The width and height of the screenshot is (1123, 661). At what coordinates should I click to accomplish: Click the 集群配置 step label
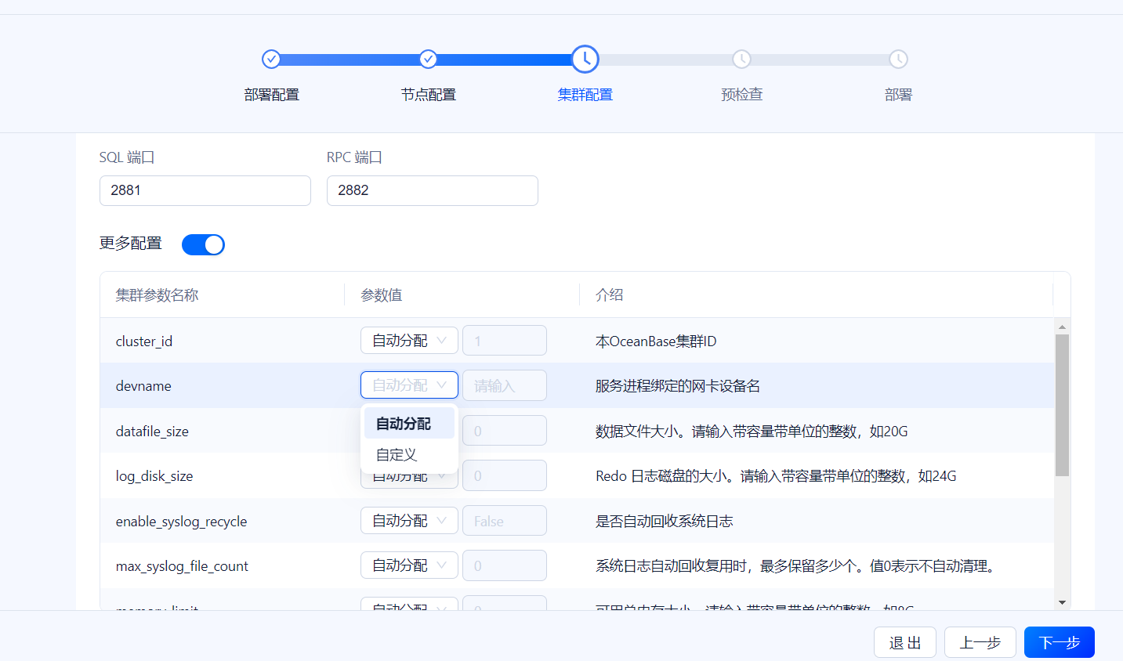(585, 95)
